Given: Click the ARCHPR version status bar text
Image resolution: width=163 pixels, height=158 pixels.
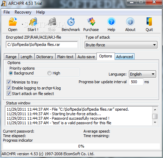Looking at the screenshot, I should pos(48,154).
